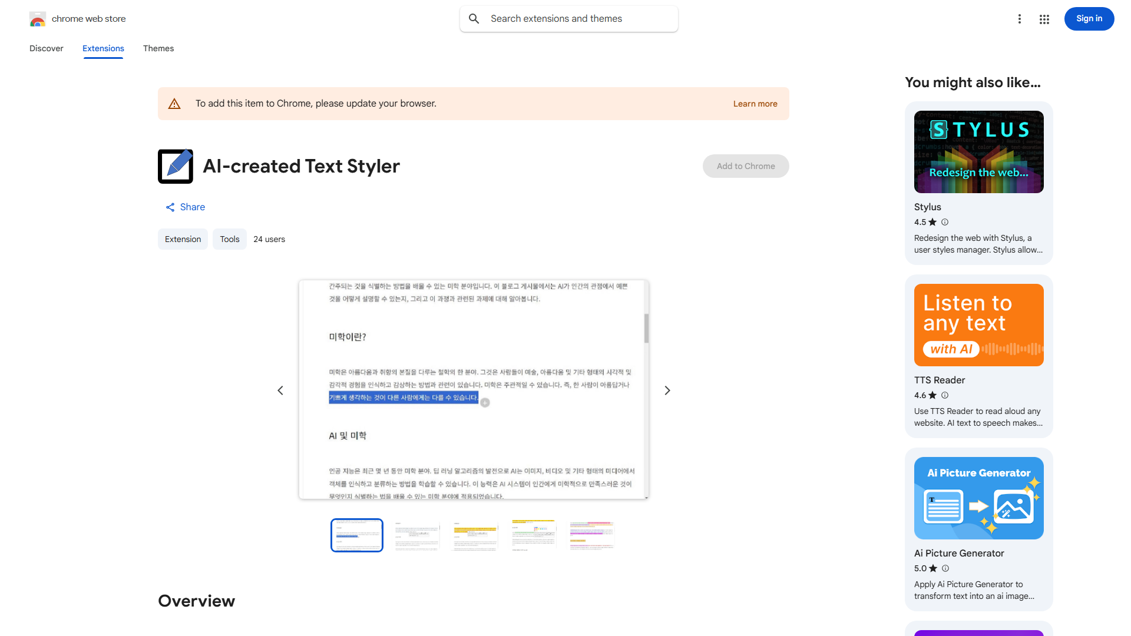
Task: Click the AI-created Text Styler extension icon
Action: click(x=175, y=166)
